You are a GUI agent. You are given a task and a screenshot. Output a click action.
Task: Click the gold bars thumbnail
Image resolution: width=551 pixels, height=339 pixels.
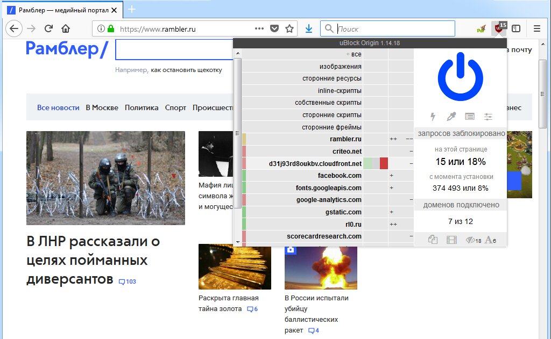coord(235,268)
